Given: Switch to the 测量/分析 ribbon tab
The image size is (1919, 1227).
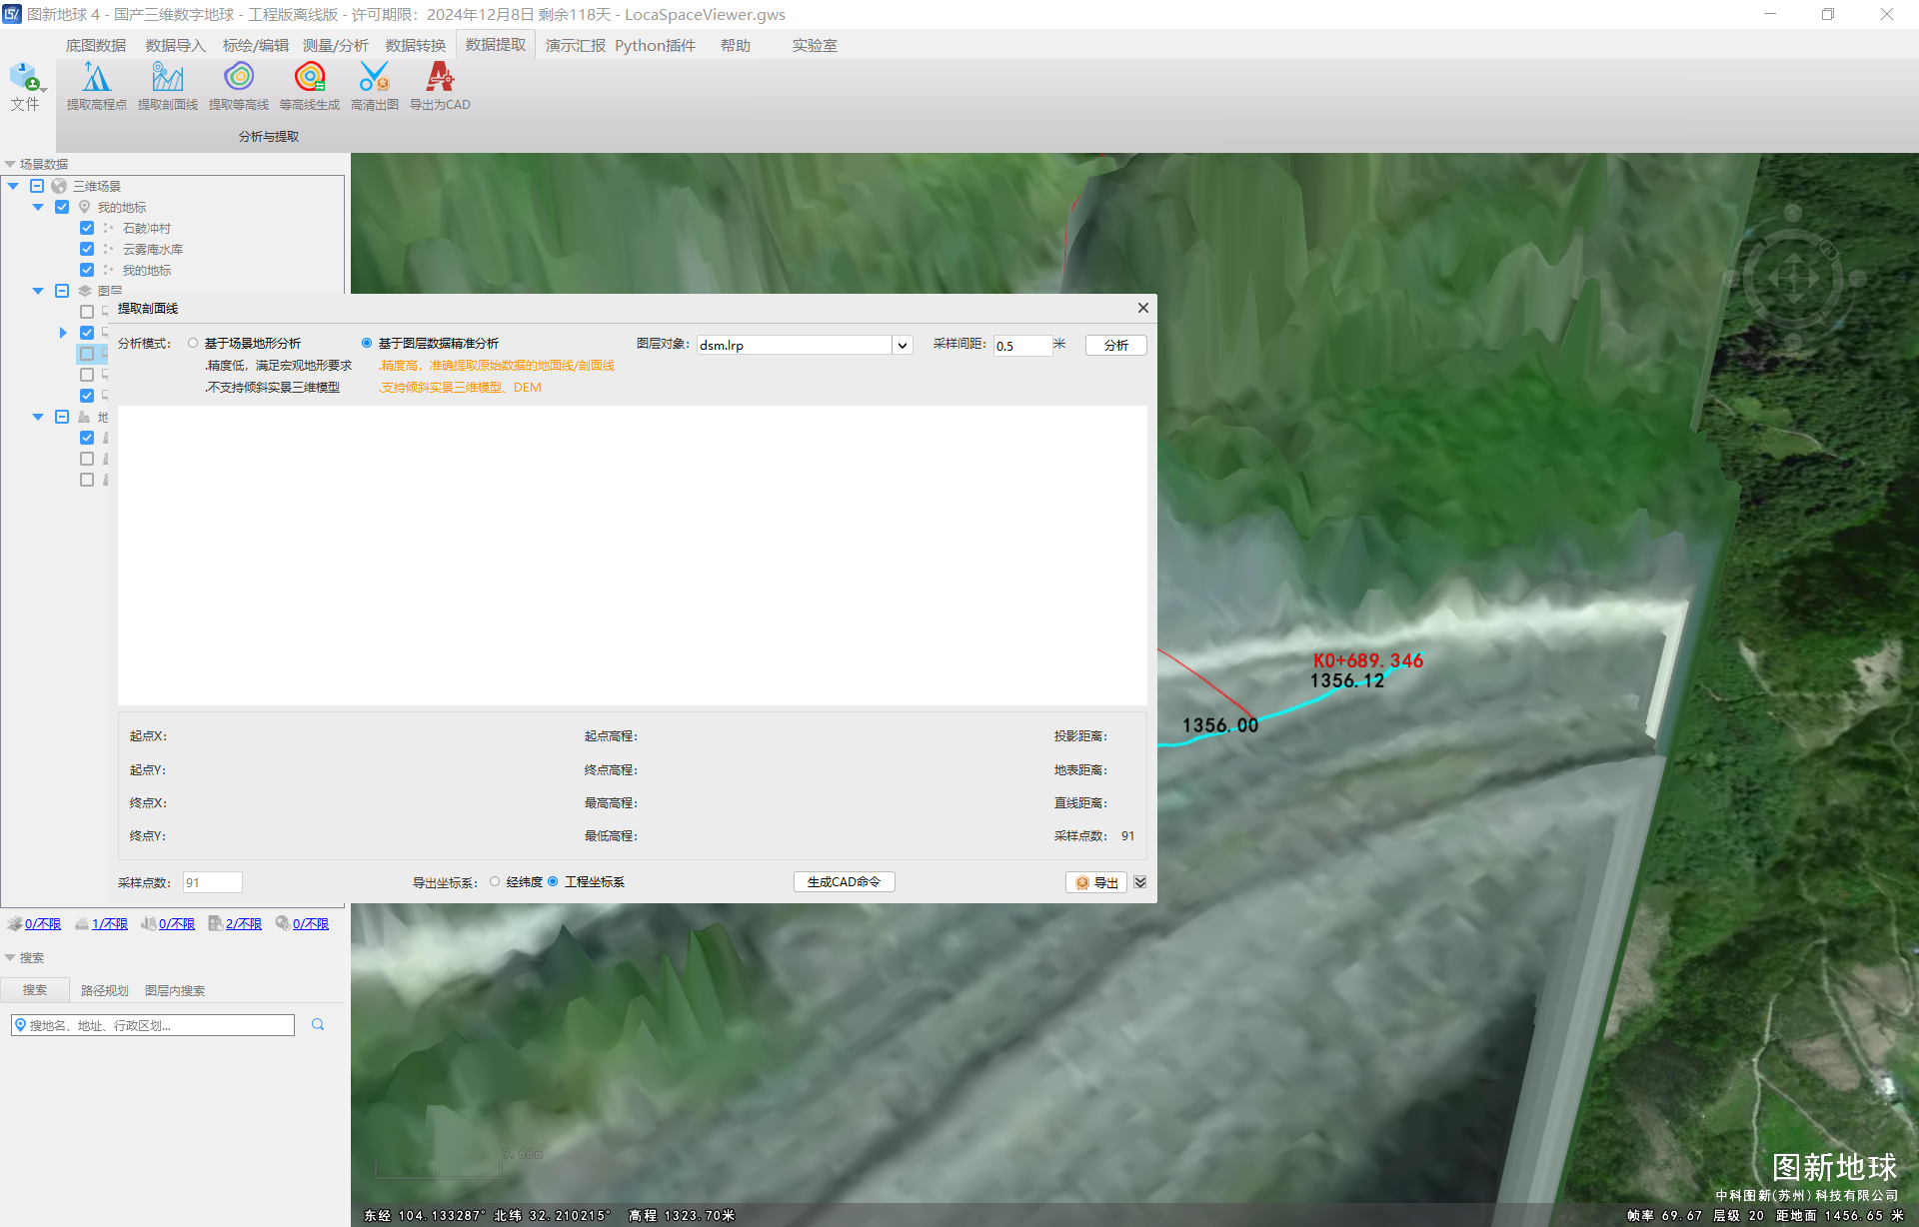Looking at the screenshot, I should tap(335, 45).
